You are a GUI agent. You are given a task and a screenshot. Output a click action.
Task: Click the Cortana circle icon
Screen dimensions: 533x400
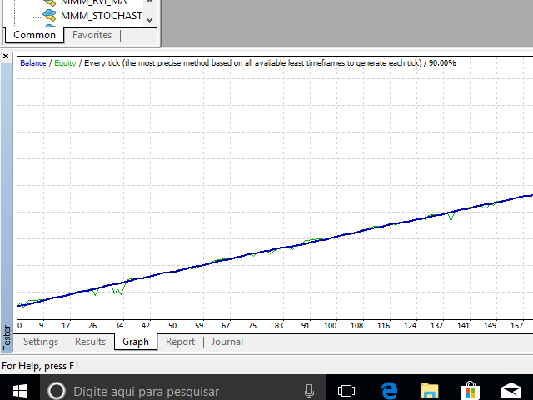[x=56, y=390]
